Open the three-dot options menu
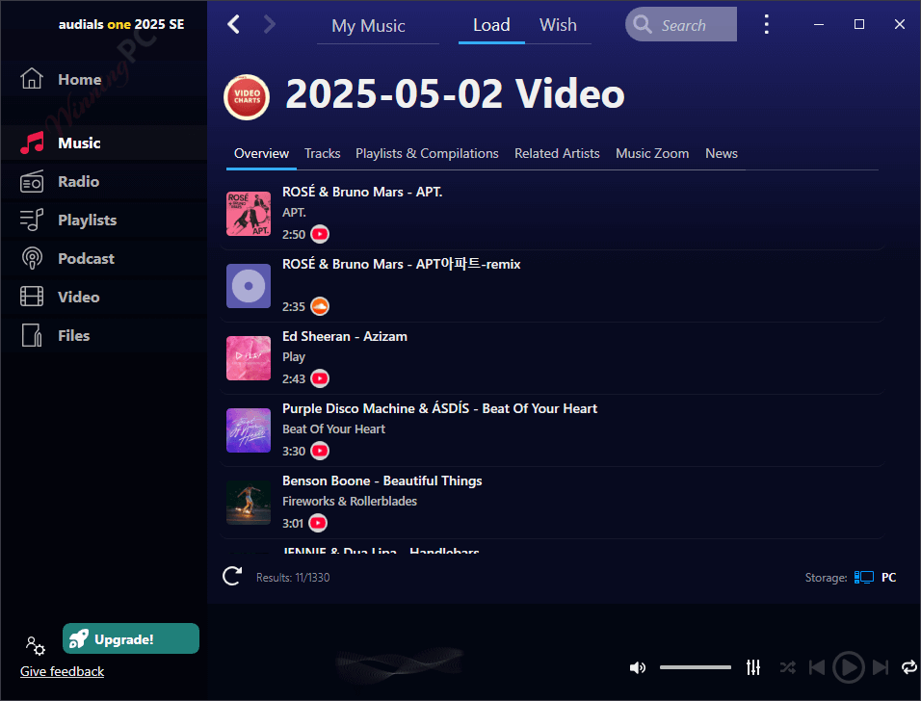Viewport: 921px width, 701px height. [766, 24]
